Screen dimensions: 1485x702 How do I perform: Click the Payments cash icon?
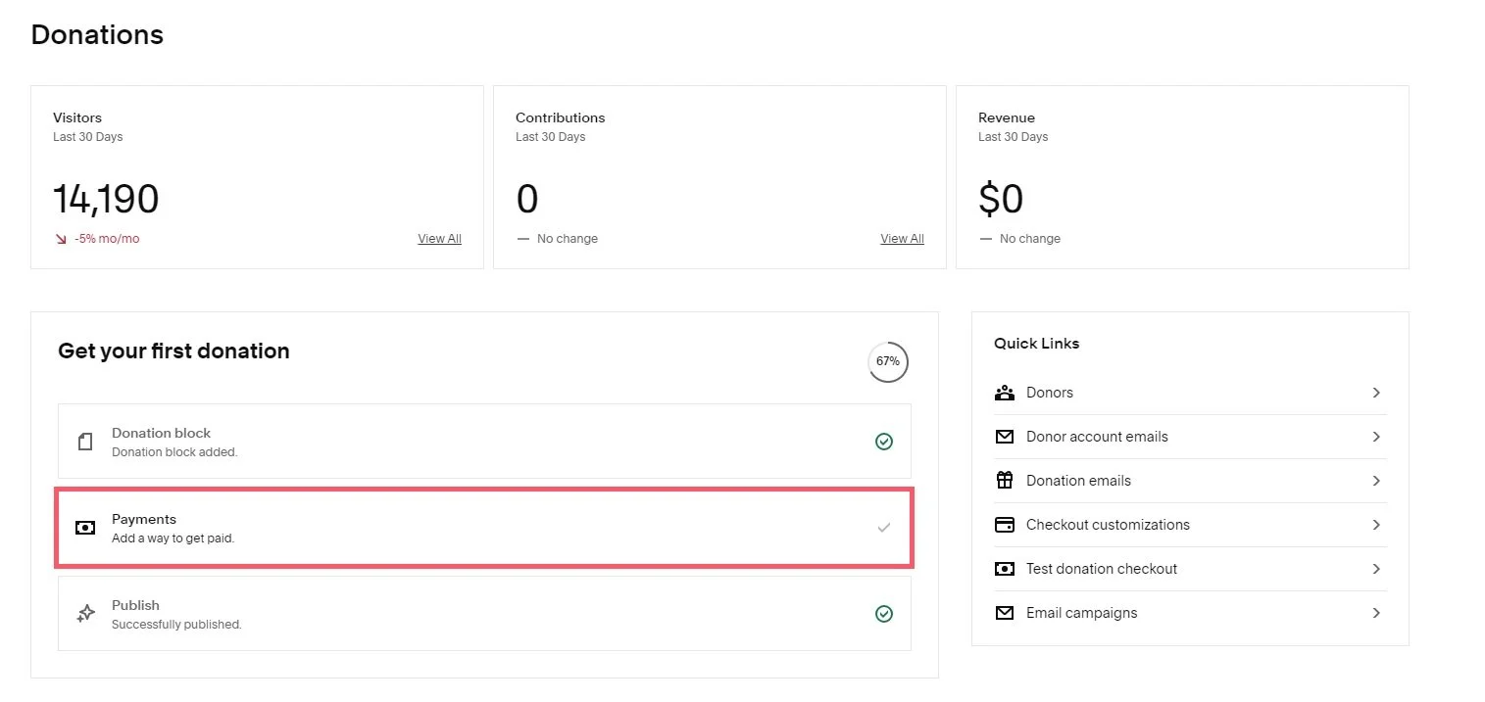[84, 528]
